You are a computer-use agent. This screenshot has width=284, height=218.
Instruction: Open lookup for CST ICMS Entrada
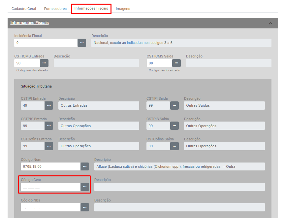click(44, 63)
